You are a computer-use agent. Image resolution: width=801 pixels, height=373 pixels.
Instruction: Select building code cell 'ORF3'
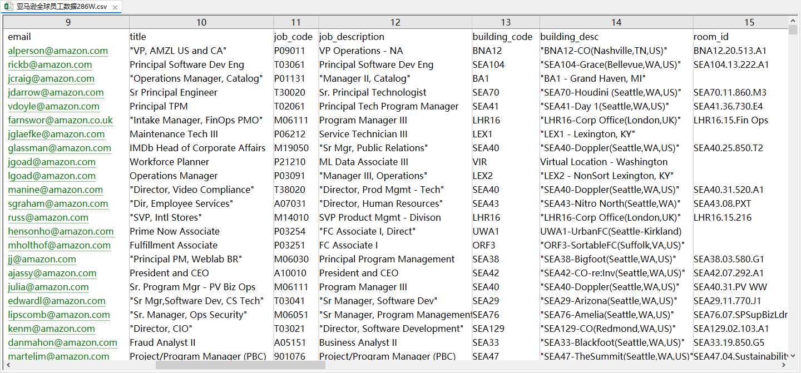coord(506,245)
